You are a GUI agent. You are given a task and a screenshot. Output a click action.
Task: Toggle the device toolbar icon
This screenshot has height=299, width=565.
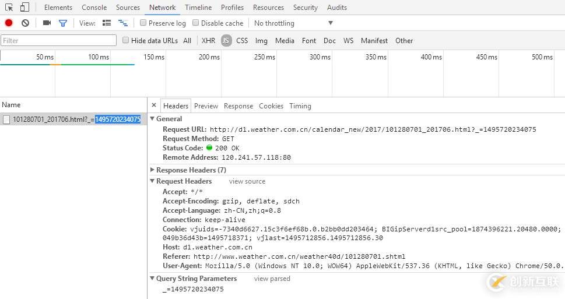coord(24,8)
